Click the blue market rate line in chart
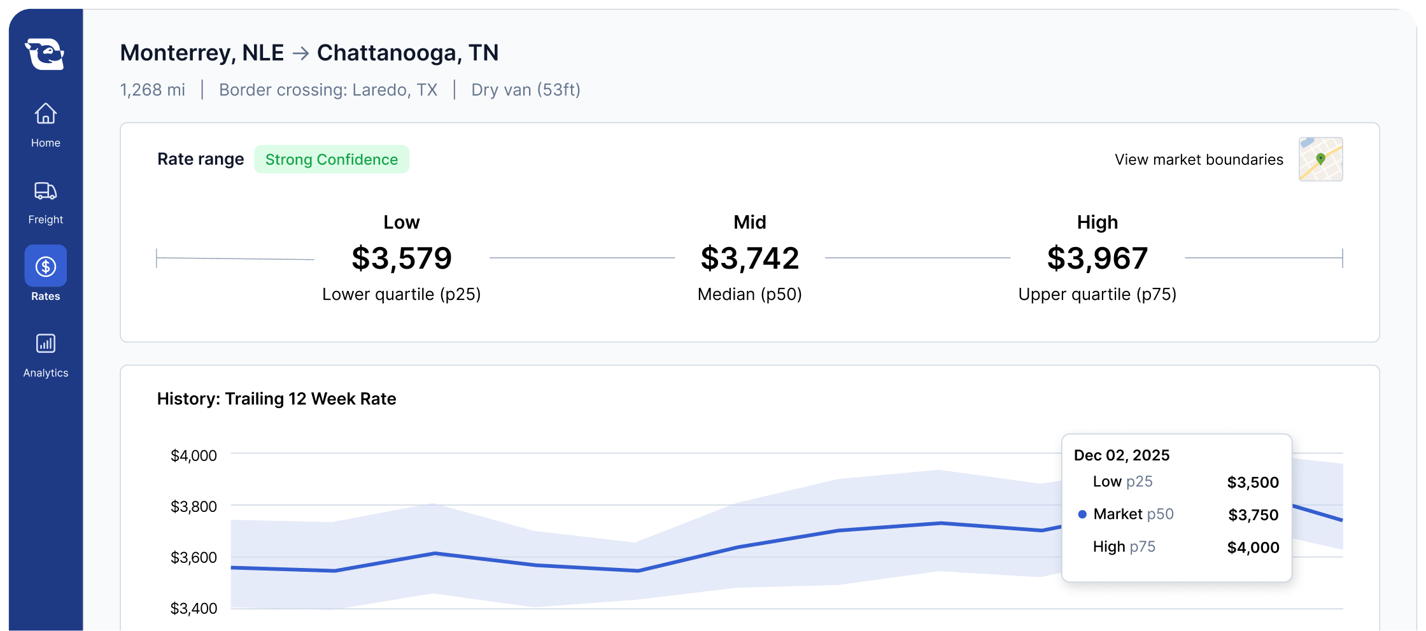The height and width of the screenshot is (631, 1426). pyautogui.click(x=738, y=546)
